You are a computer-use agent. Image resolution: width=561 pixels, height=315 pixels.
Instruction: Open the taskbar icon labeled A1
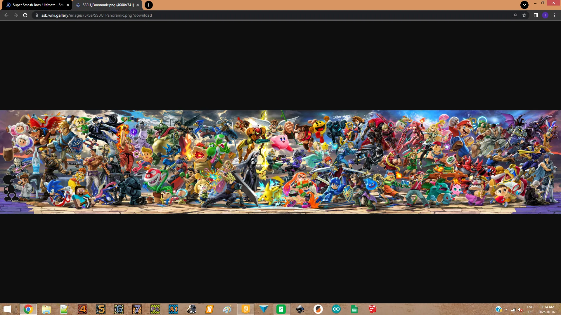click(x=173, y=309)
